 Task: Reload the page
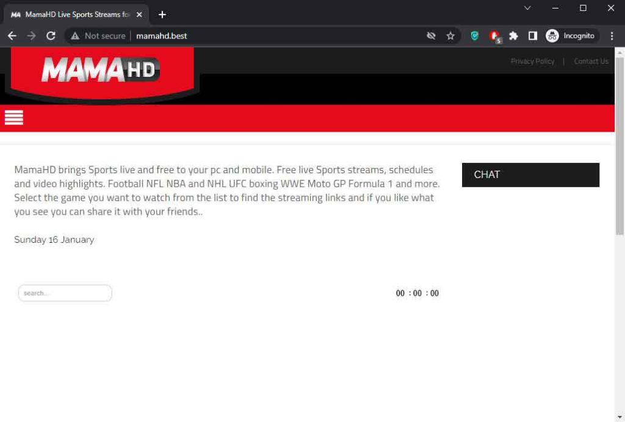pyautogui.click(x=51, y=36)
